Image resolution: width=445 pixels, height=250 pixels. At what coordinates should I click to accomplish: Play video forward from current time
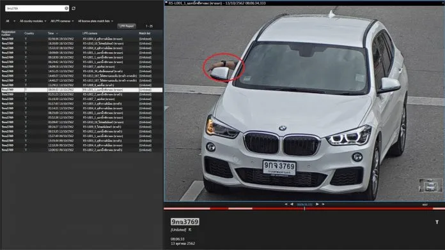(x=317, y=204)
